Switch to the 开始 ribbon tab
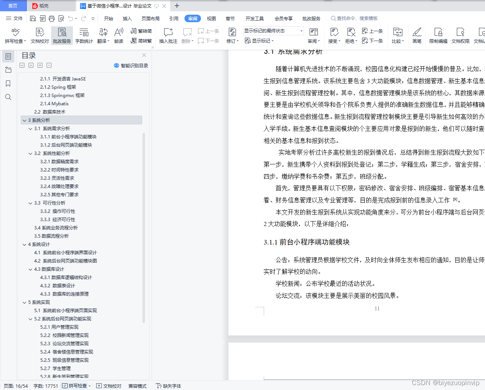 (109, 18)
